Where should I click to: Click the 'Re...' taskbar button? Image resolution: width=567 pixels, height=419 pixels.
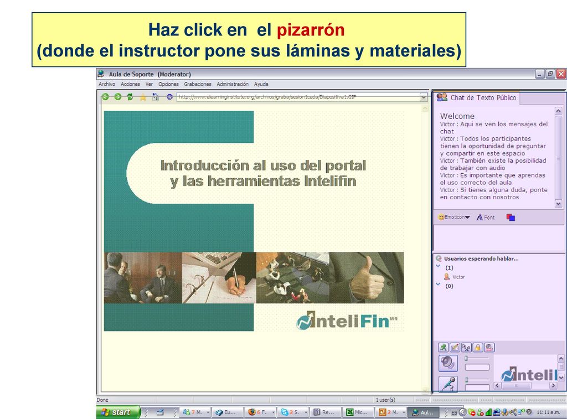326,412
